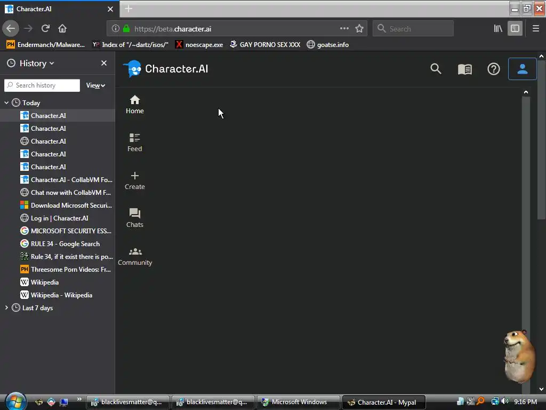Open Chat now with CollabVM F... history entry
546x410 pixels.
[66, 192]
